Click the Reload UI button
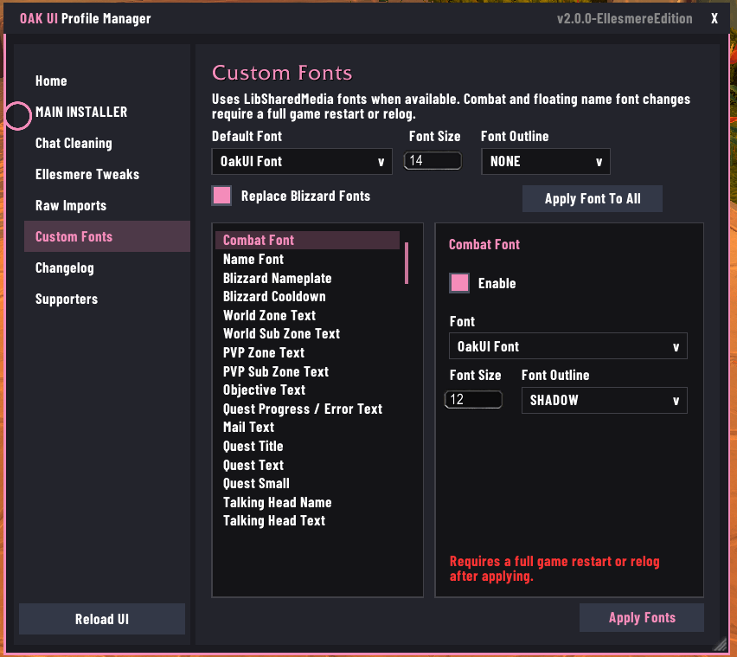 point(102,619)
